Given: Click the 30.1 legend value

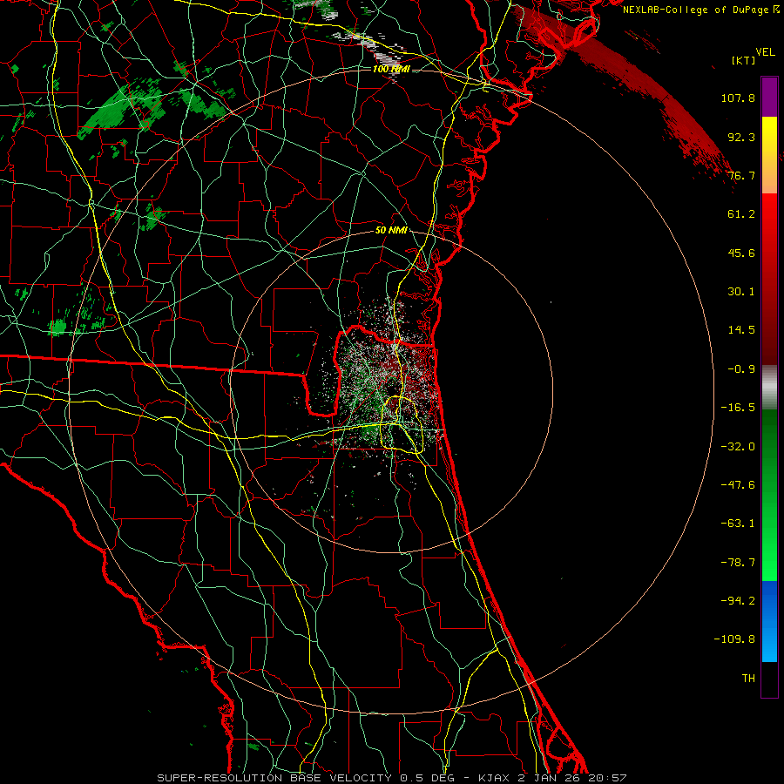Looking at the screenshot, I should coord(741,292).
